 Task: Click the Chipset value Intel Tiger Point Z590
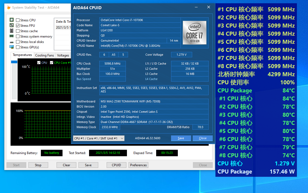(154, 112)
